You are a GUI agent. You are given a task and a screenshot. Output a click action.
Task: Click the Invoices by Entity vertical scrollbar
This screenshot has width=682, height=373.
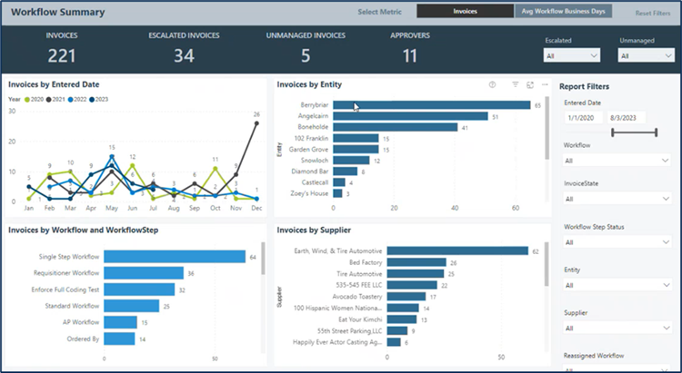547,129
